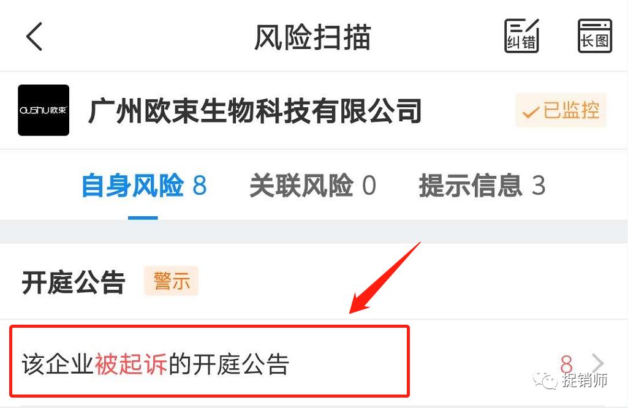
Task: Switch to the 关联风险 0 tab
Action: coord(313,186)
